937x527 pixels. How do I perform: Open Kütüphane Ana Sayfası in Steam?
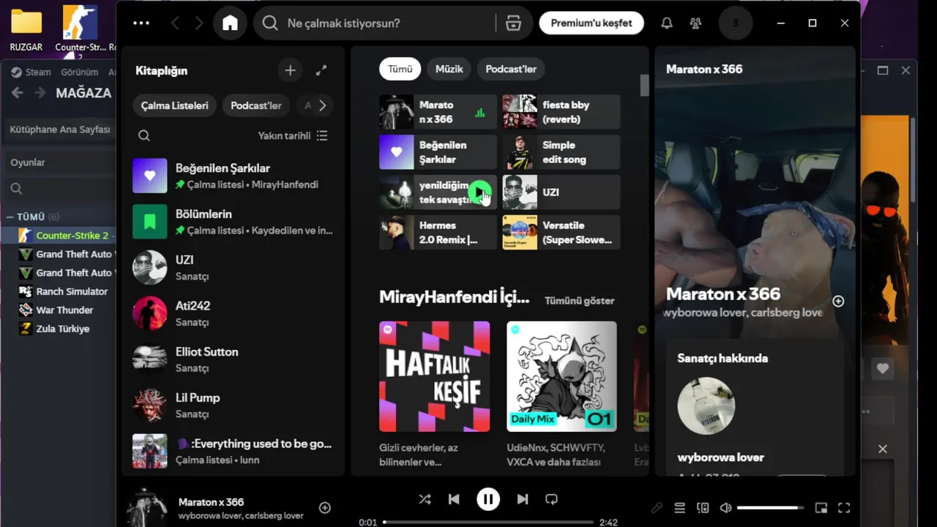click(60, 130)
